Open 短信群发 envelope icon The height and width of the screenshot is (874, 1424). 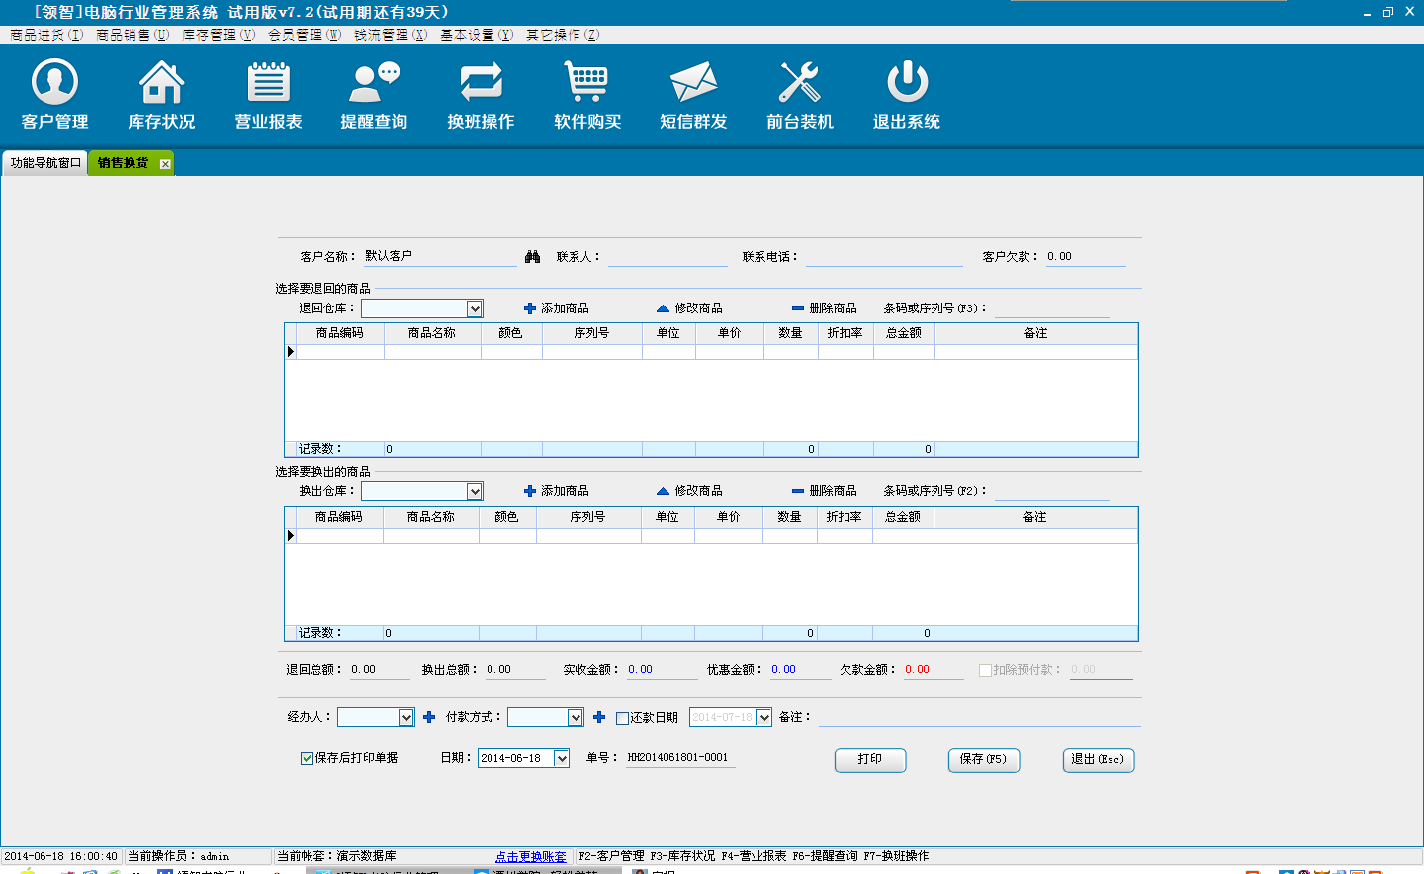(693, 83)
